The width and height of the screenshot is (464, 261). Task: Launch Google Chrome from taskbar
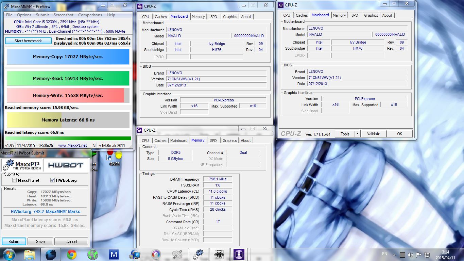tap(71, 255)
